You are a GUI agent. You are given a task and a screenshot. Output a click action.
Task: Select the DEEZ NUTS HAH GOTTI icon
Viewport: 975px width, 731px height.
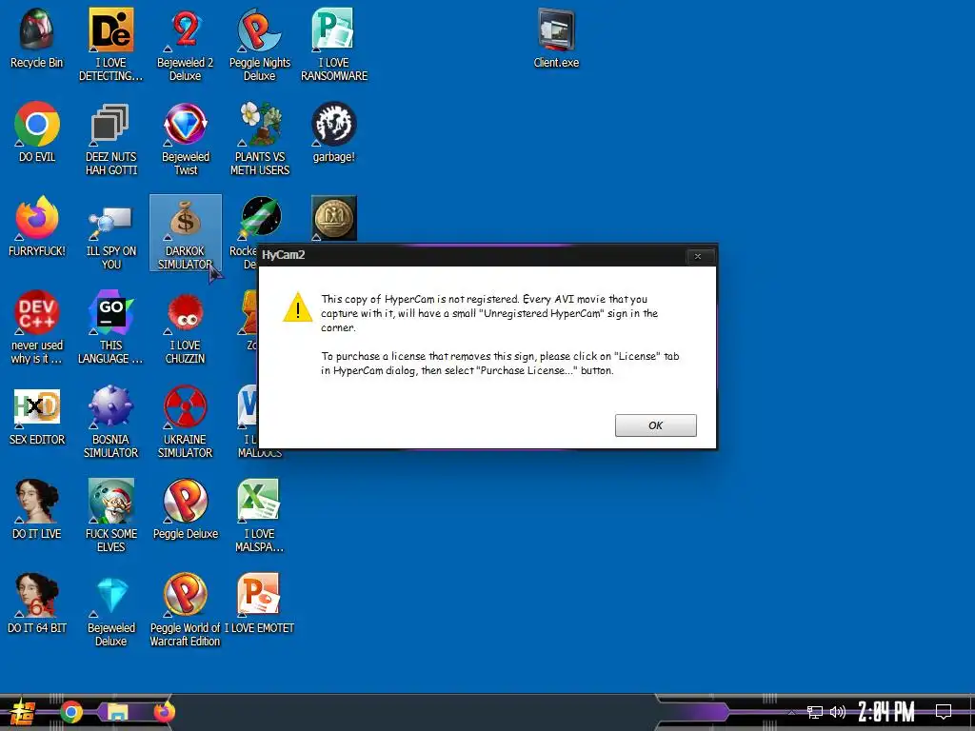point(110,138)
